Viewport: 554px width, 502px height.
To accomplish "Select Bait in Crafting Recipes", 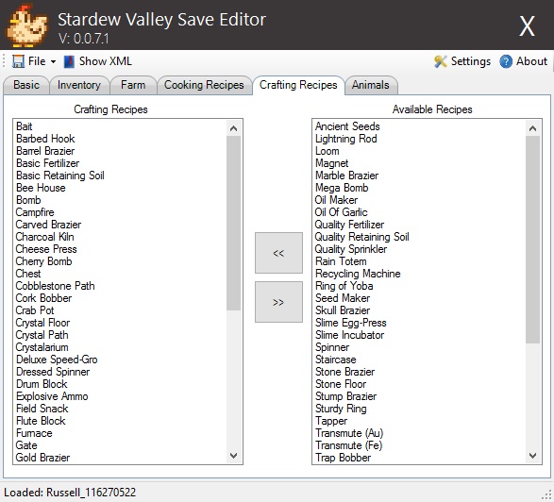I will [x=24, y=126].
